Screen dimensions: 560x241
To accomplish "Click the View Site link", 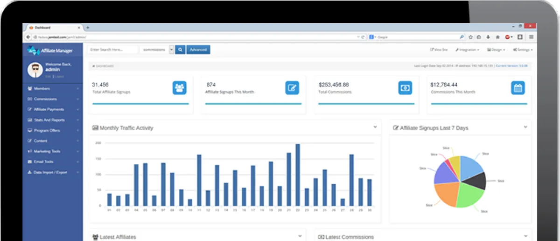I will tap(439, 49).
